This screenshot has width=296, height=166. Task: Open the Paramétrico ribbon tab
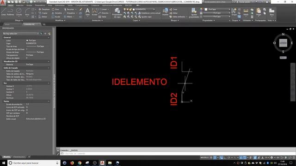pos(40,6)
